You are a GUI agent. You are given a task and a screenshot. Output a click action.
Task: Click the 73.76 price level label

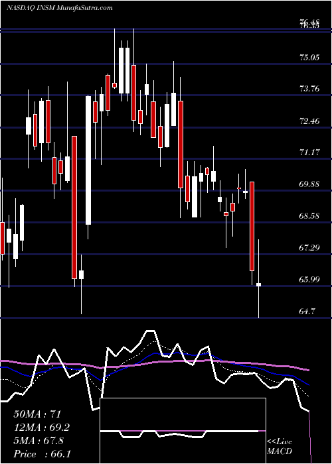309,88
